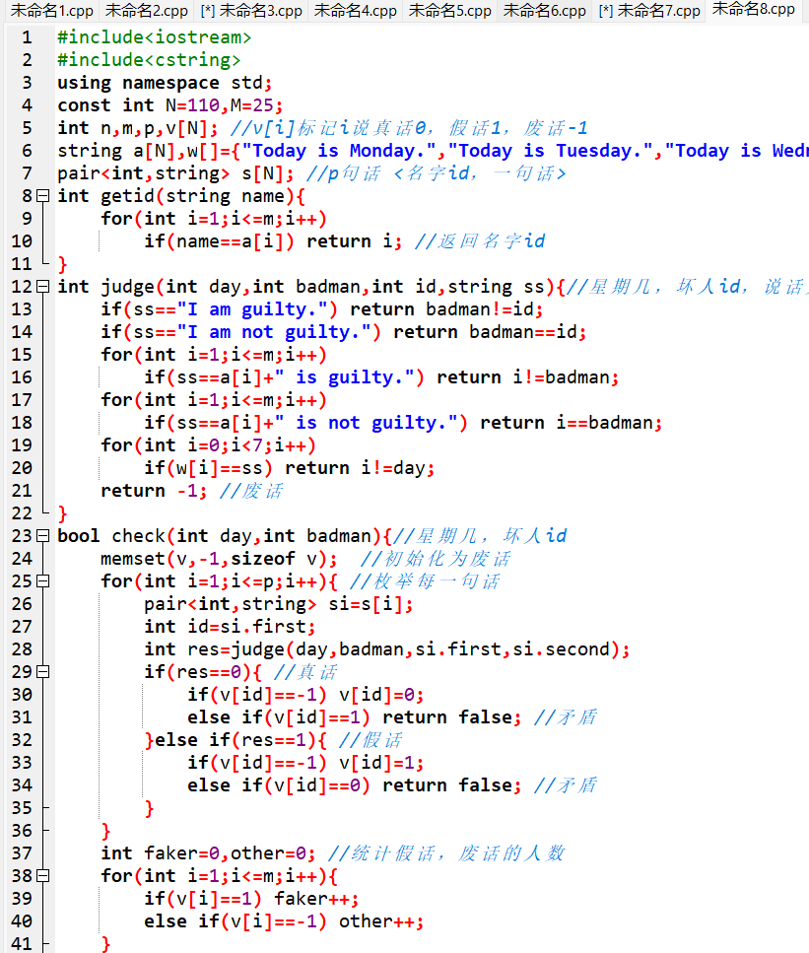
Task: Switch to tab 未命名4.cpp
Action: [x=355, y=11]
